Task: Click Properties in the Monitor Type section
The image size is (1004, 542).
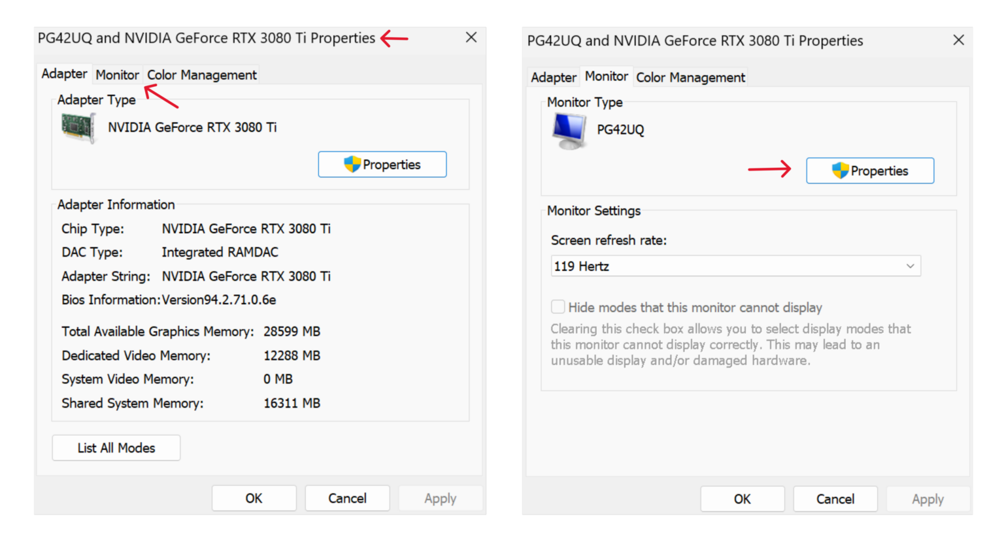Action: click(870, 170)
